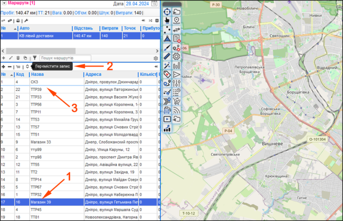Open the calendar date picker
The image size is (343, 221).
pos(154,4)
